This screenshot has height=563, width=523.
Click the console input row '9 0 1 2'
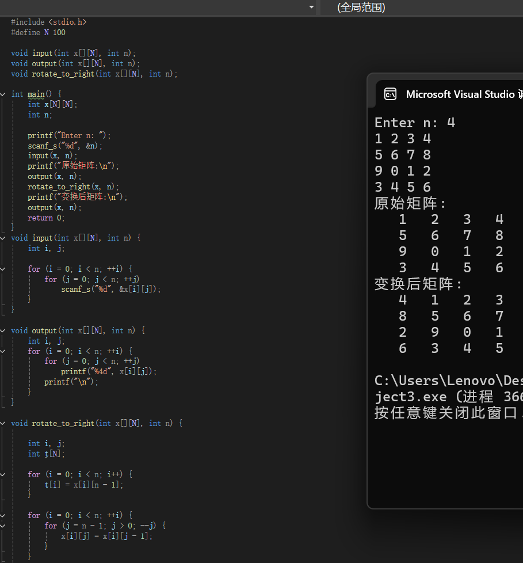[402, 171]
